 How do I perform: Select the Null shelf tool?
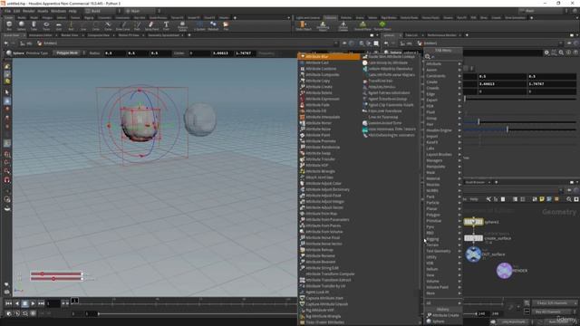point(71,25)
